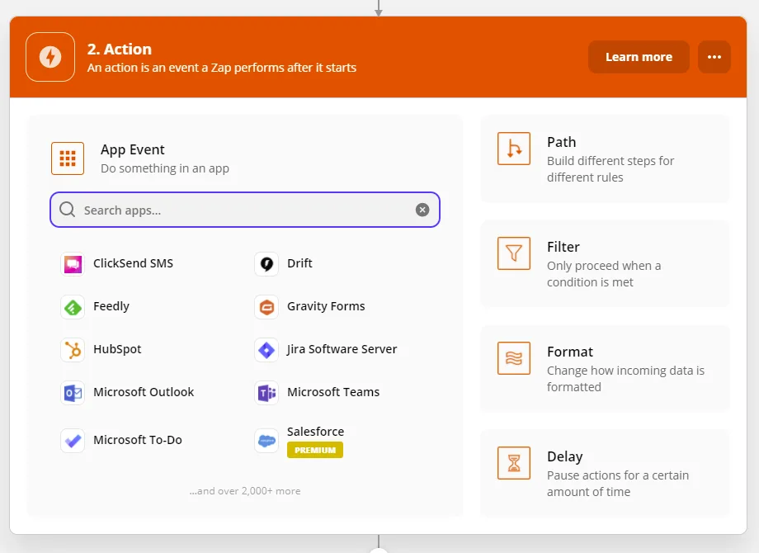Select the Path title
Screen dimensions: 759x553
pos(562,142)
